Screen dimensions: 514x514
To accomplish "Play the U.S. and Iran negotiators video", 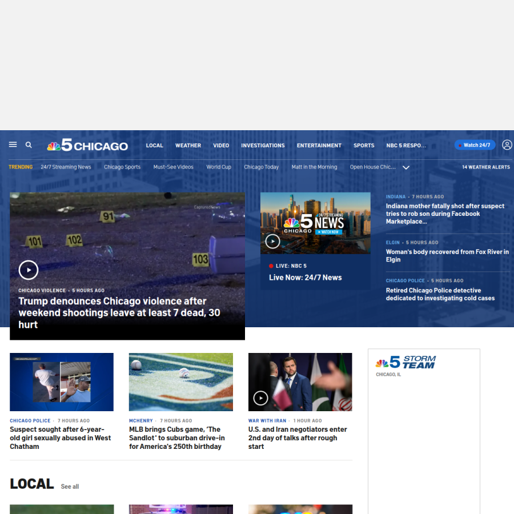I will point(261,398).
